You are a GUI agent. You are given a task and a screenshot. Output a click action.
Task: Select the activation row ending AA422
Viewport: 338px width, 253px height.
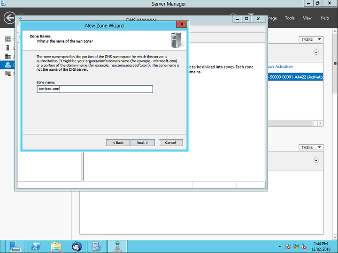(296, 77)
